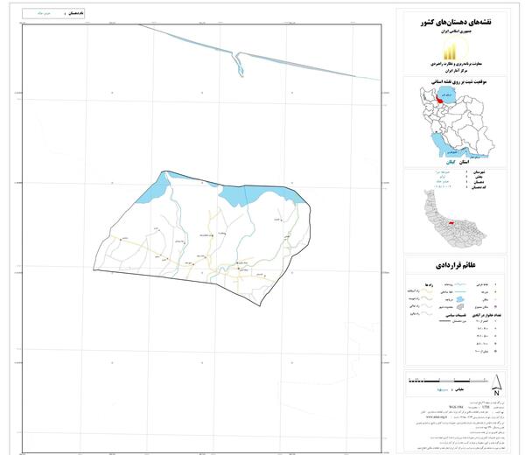
Task: Click the map scale bar
Action: pos(448,381)
